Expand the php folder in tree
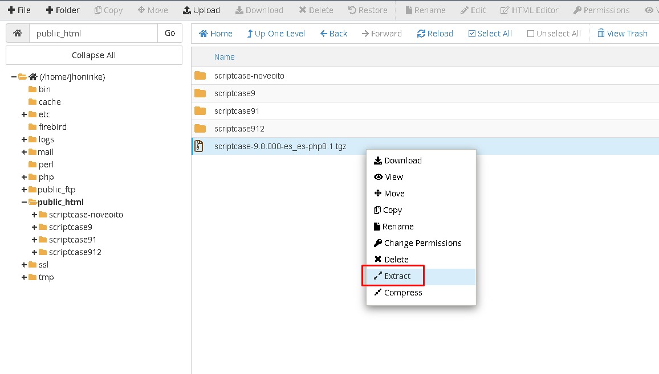The height and width of the screenshot is (374, 659). 24,177
